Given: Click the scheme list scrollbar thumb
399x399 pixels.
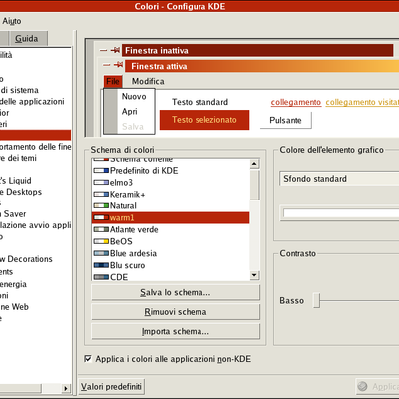Looking at the screenshot, I should 254,185.
